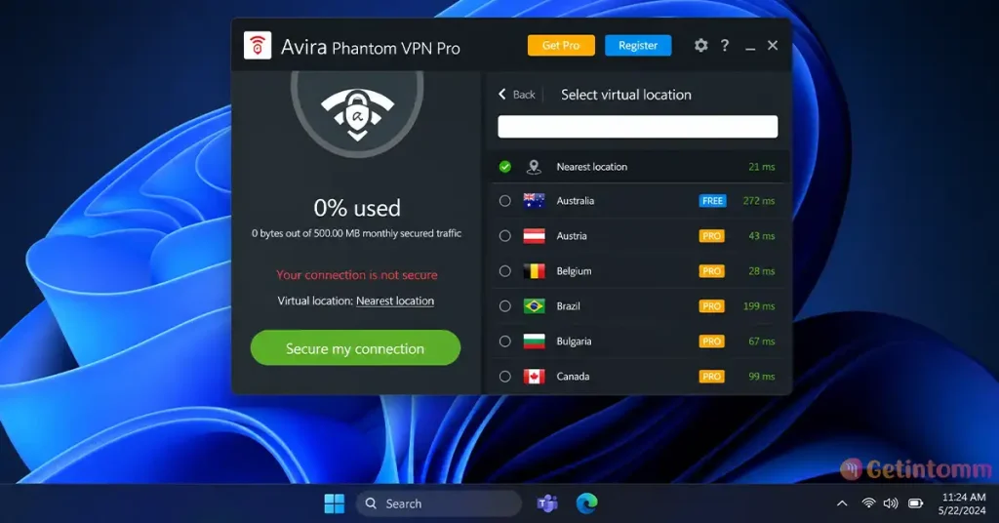Screen dimensions: 999x523
Task: Click 'Your connection is not secure' message
Action: click(x=357, y=274)
